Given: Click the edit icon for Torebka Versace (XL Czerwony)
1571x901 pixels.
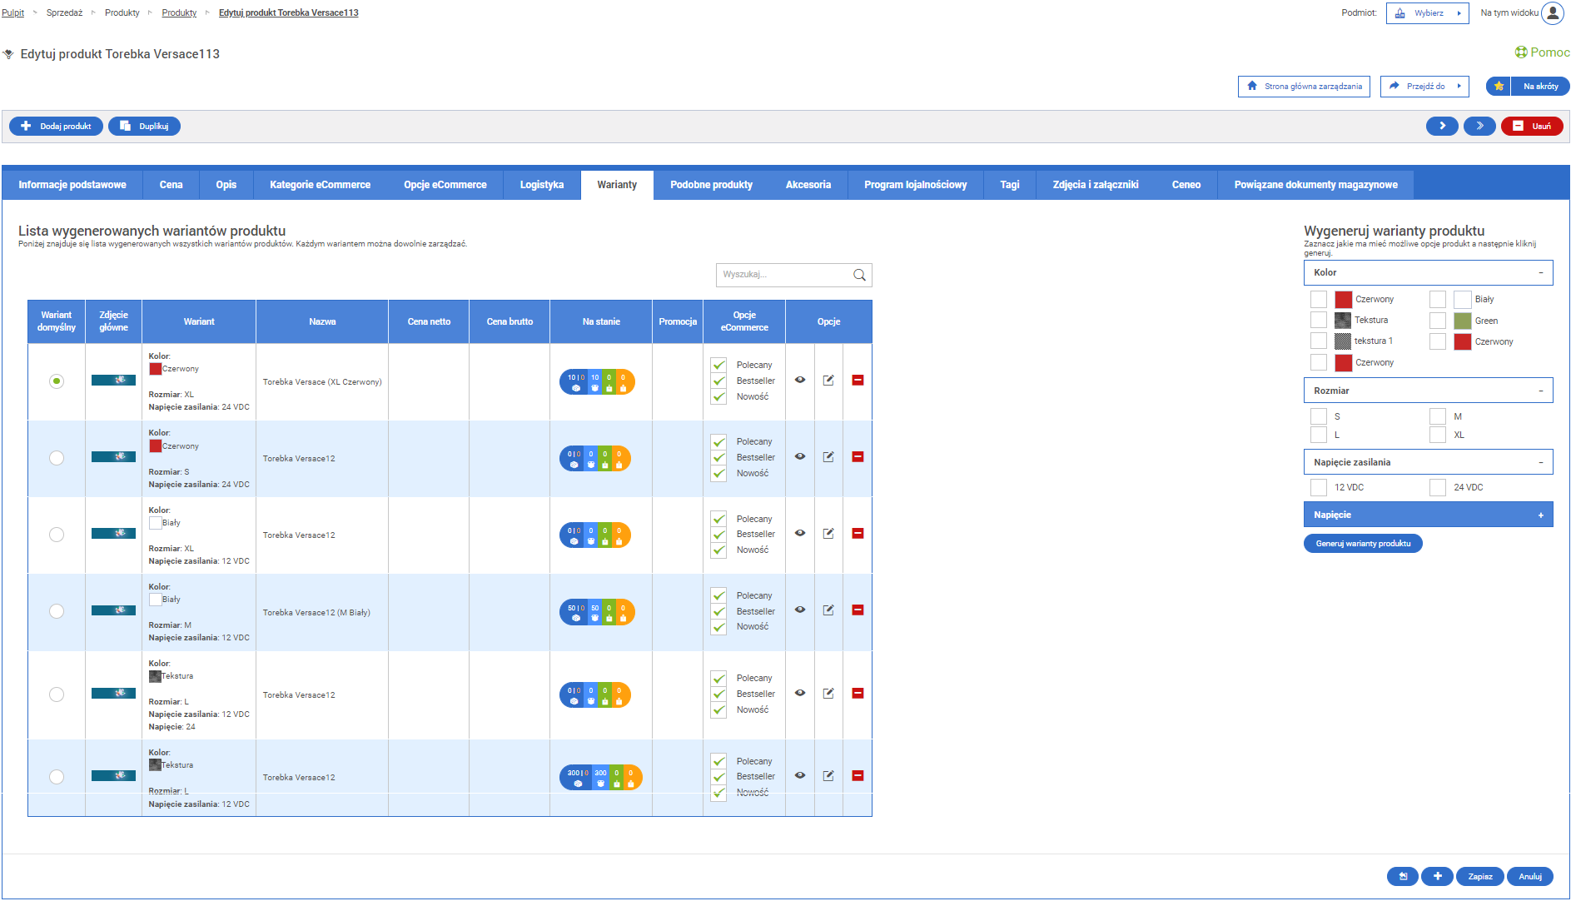Looking at the screenshot, I should point(828,381).
